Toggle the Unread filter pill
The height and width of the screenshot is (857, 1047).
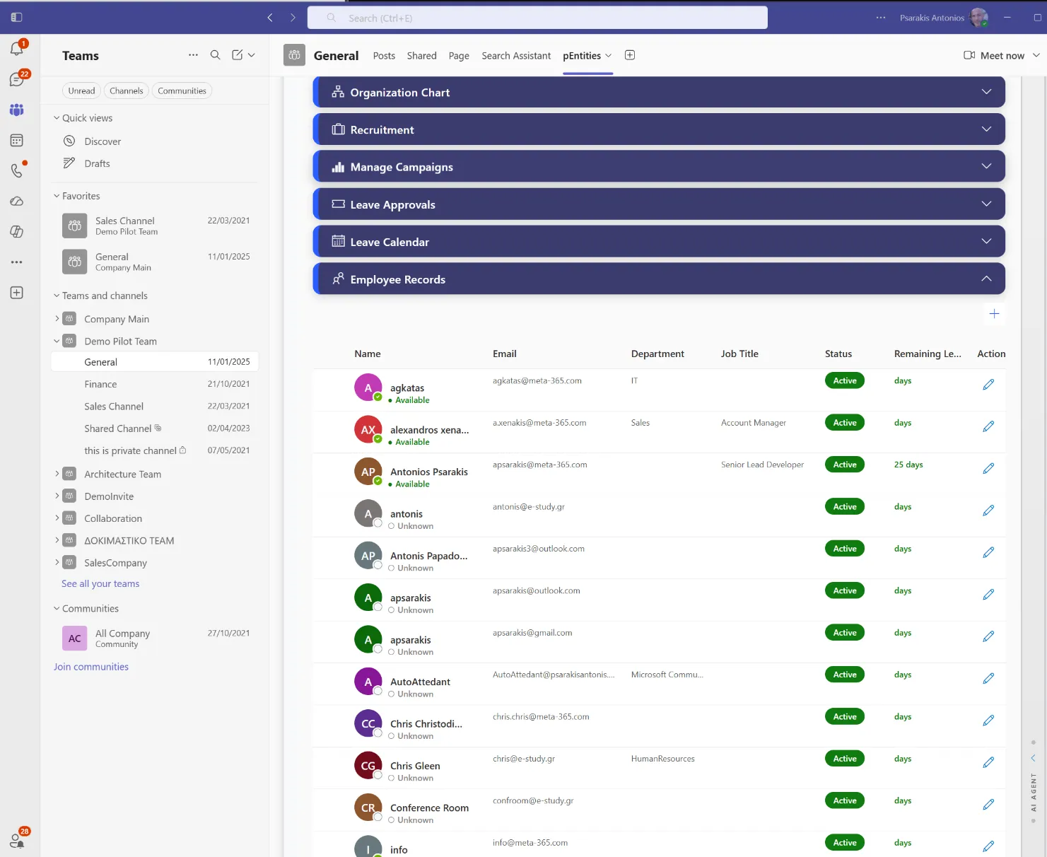point(81,91)
